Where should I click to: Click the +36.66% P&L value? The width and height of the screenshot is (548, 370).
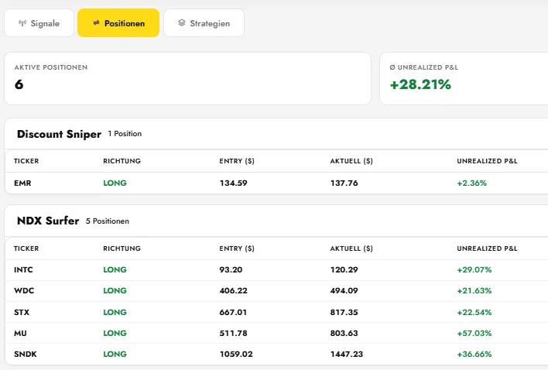474,355
